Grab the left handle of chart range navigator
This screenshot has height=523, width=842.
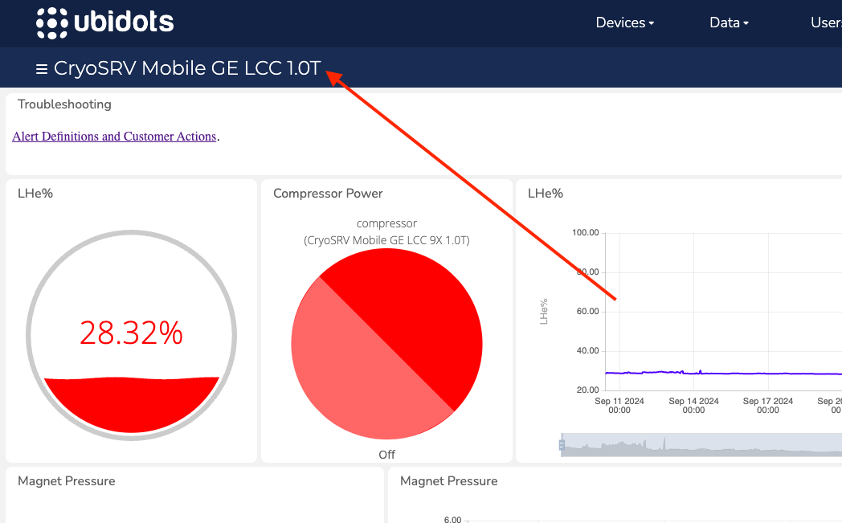click(562, 445)
